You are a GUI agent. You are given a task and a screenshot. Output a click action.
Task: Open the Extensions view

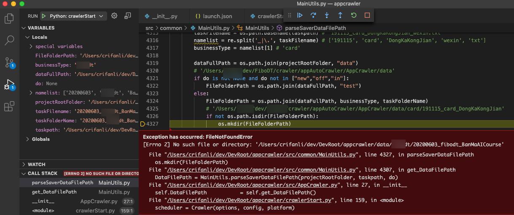click(9, 106)
